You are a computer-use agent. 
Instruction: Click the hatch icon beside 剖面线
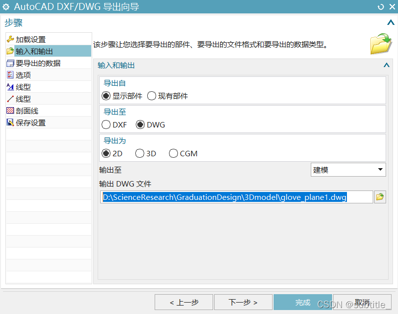pyautogui.click(x=10, y=111)
